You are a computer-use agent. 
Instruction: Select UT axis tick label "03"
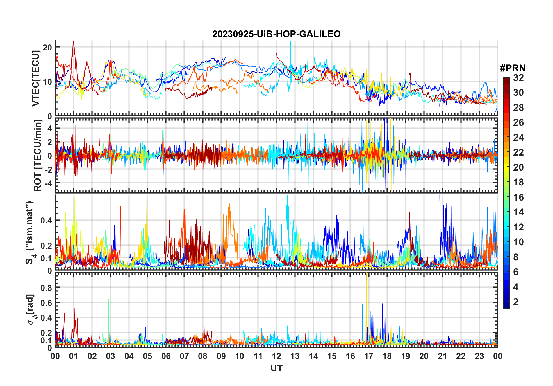[110, 356]
